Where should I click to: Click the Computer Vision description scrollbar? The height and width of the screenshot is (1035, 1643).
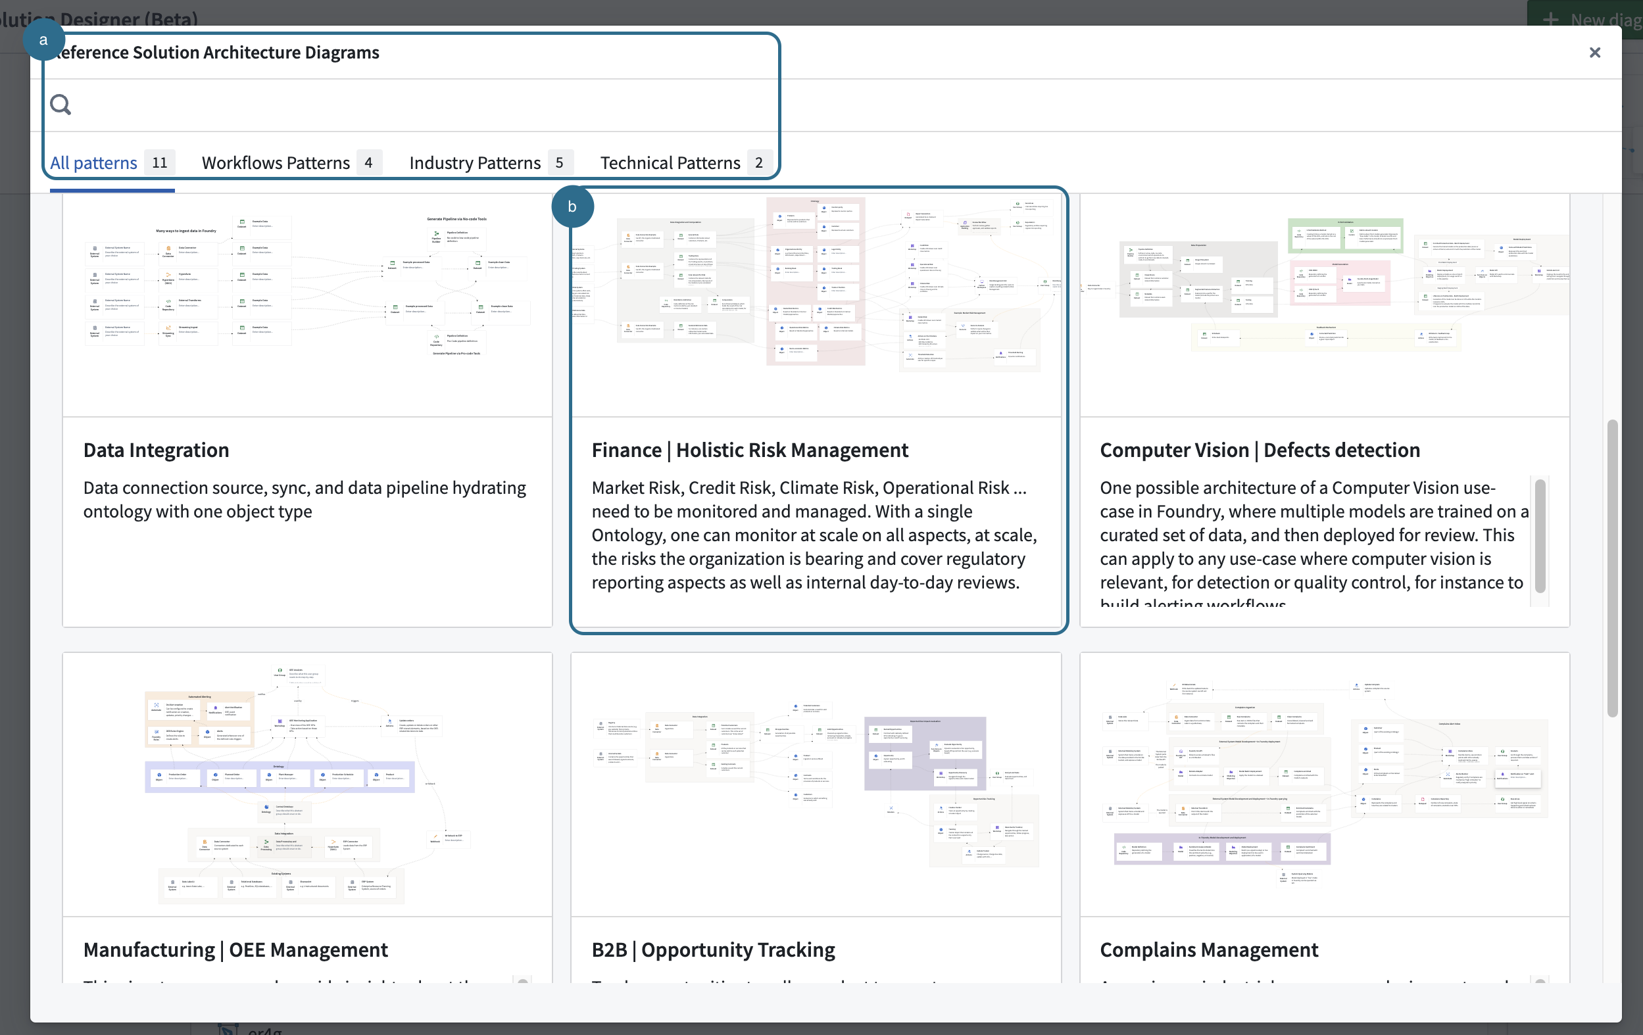pyautogui.click(x=1540, y=537)
